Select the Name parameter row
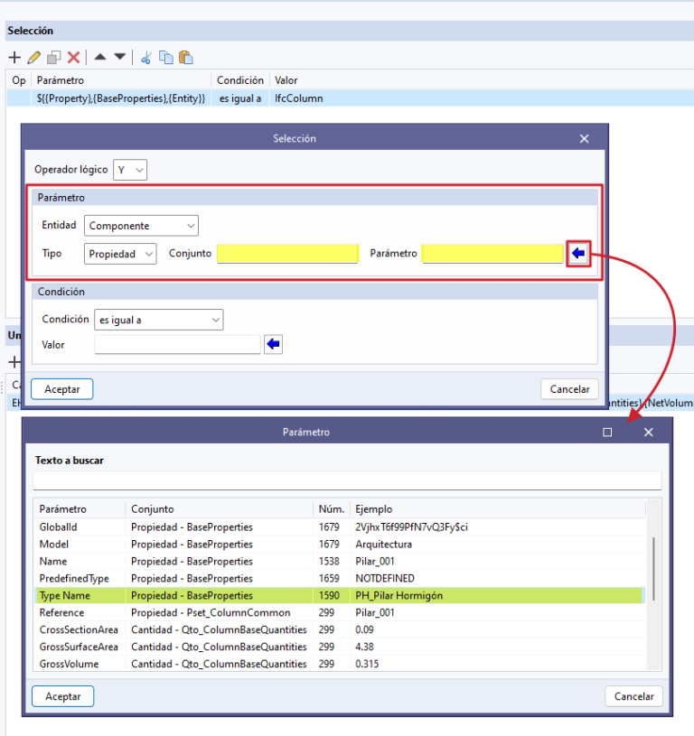 [340, 562]
